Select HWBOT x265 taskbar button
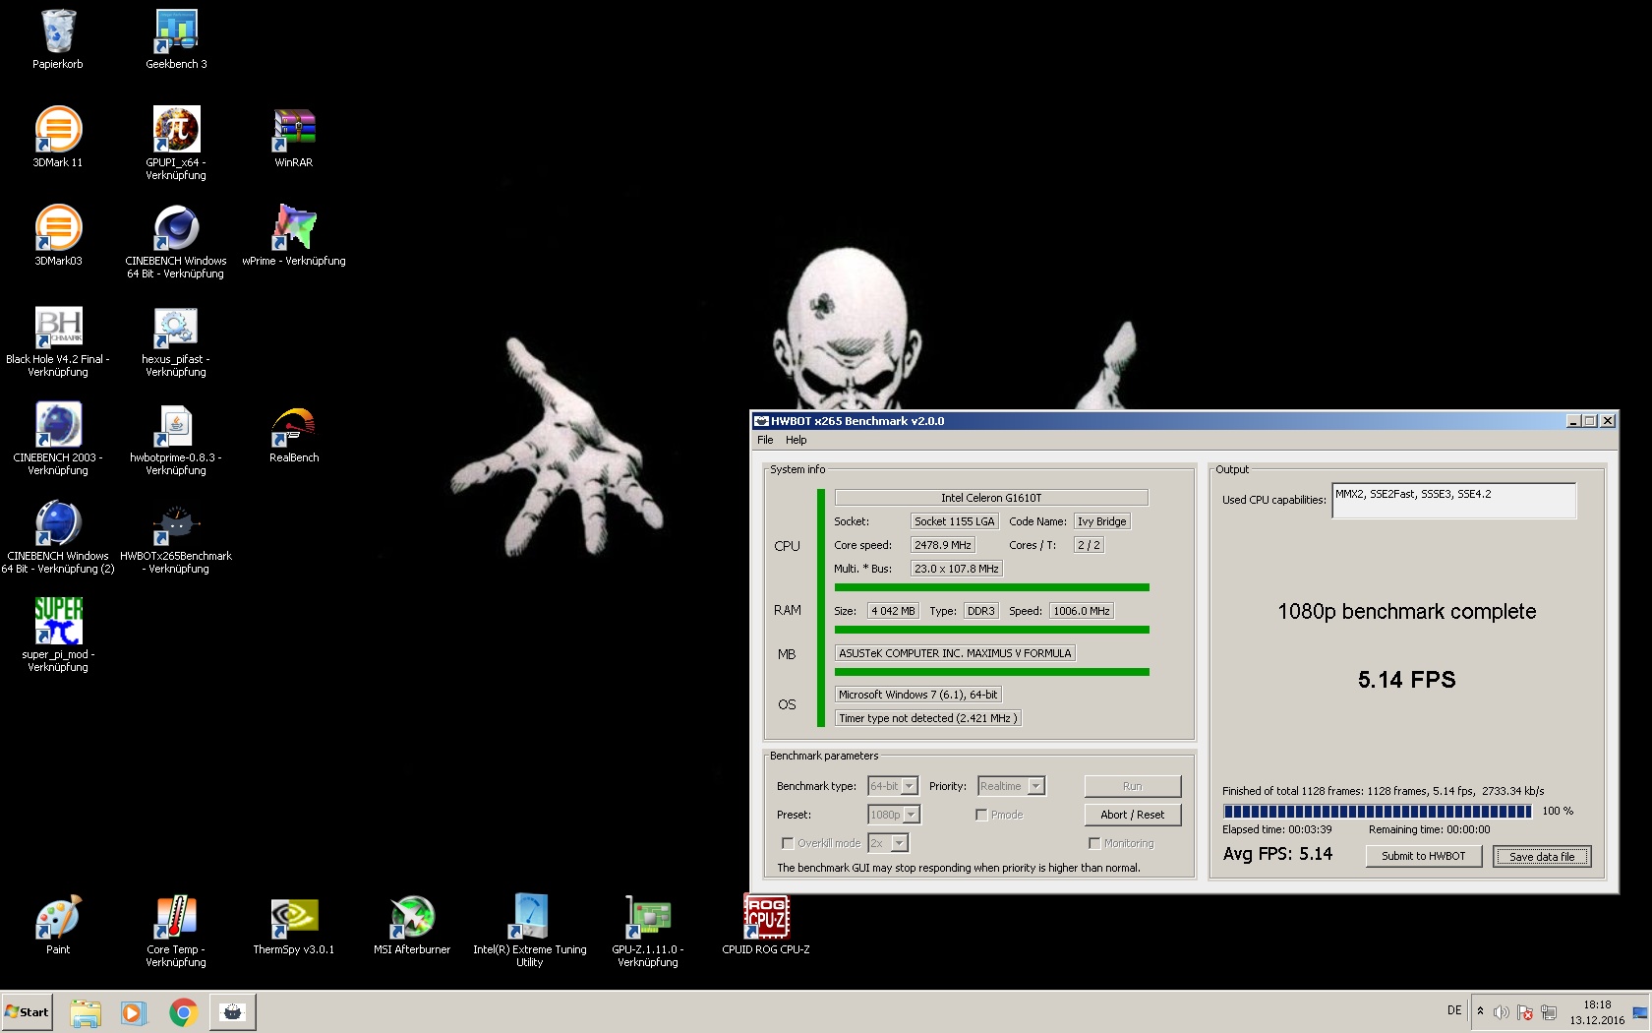 (233, 1012)
